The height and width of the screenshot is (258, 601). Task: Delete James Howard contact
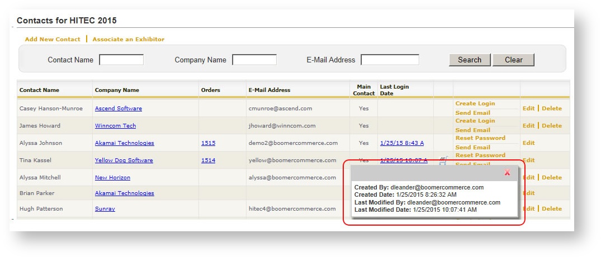[x=552, y=126]
